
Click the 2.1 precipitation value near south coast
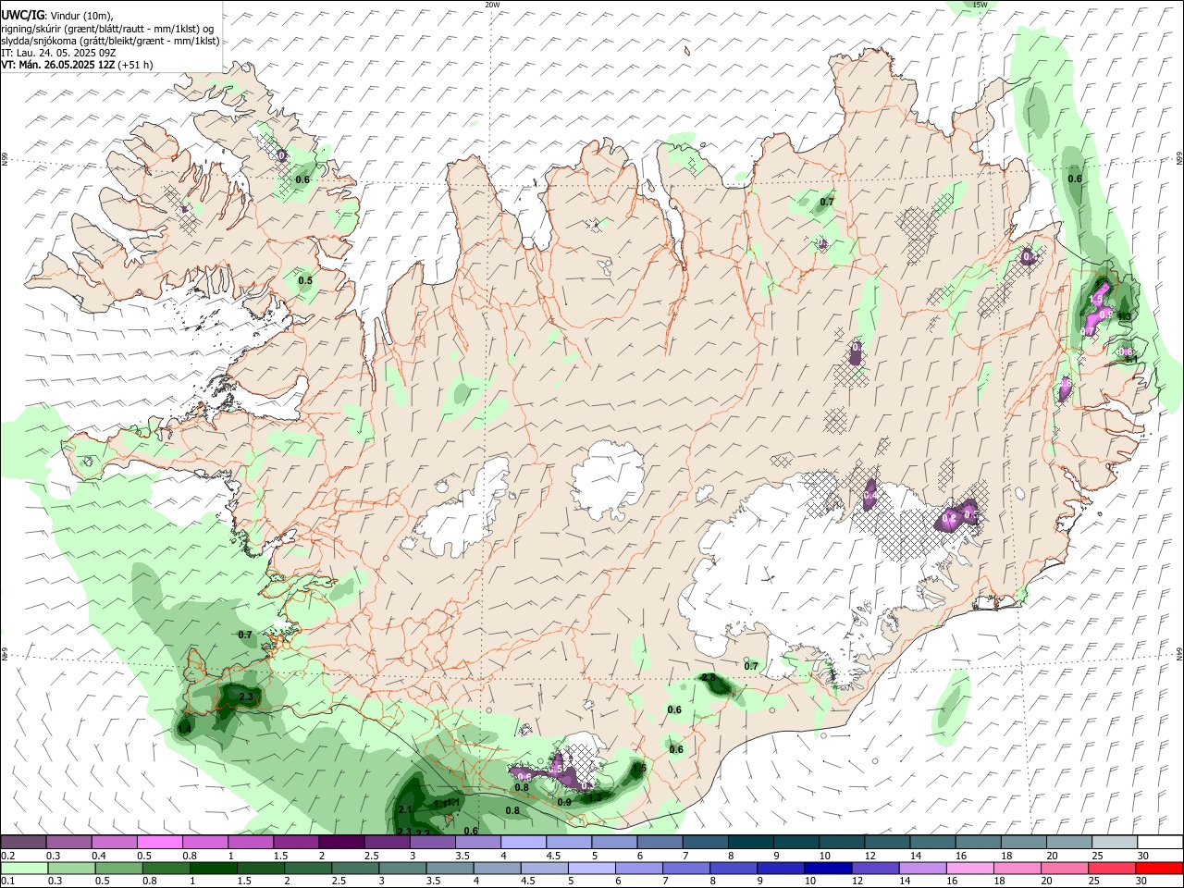[x=404, y=809]
